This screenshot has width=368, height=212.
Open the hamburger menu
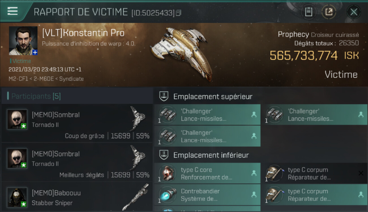pyautogui.click(x=13, y=11)
